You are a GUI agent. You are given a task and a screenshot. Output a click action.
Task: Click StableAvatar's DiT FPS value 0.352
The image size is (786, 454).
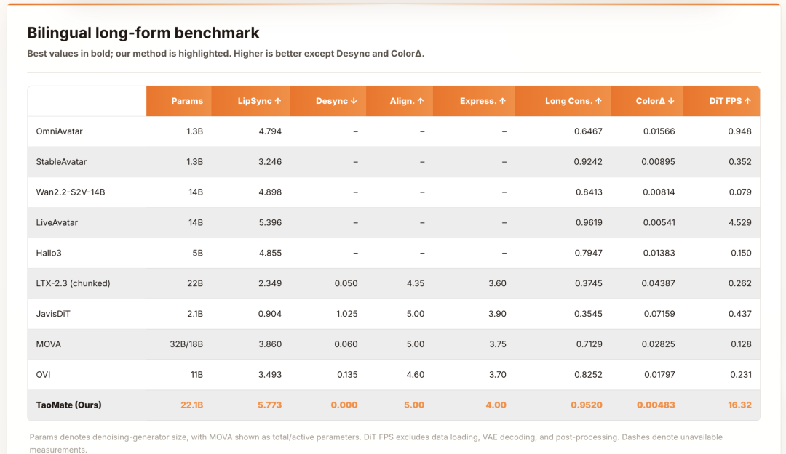point(740,162)
